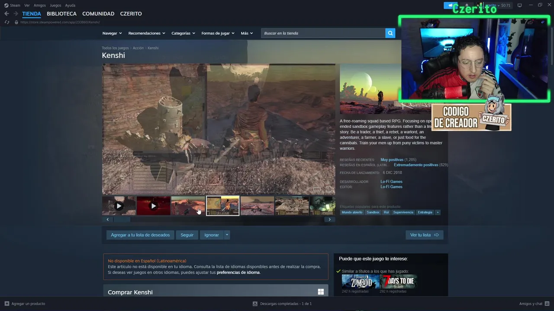Image resolution: width=554 pixels, height=311 pixels.
Task: Open the Friends and chat icon
Action: pyautogui.click(x=548, y=304)
